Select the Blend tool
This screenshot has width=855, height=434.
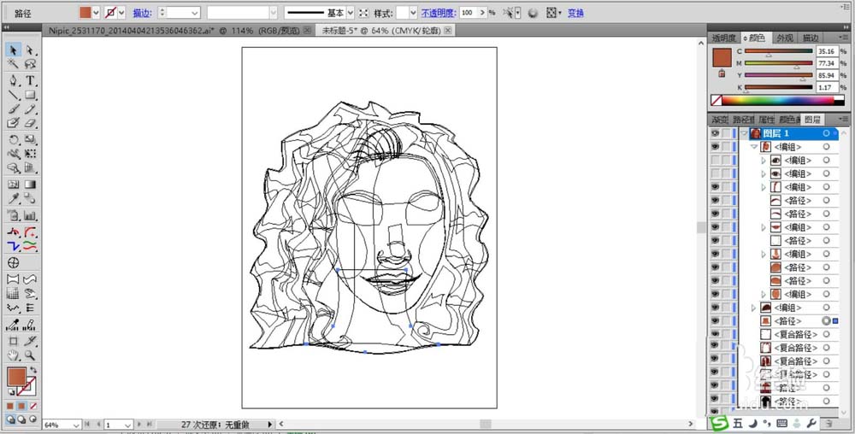tap(31, 199)
